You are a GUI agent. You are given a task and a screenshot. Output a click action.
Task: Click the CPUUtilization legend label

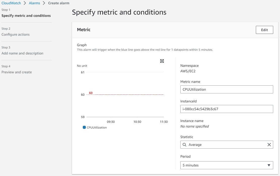(97, 128)
